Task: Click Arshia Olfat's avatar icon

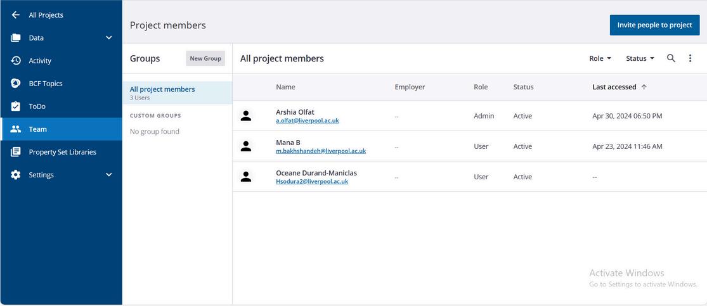Action: (x=246, y=116)
